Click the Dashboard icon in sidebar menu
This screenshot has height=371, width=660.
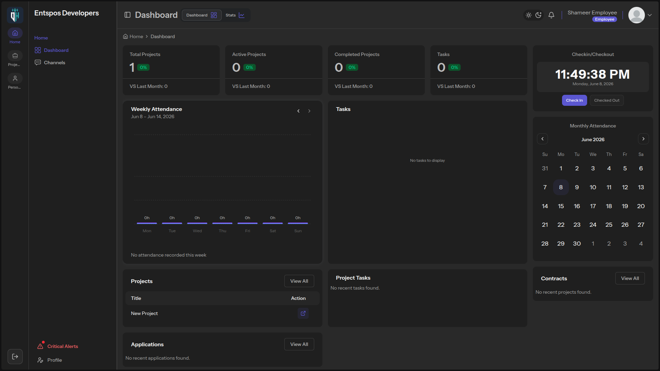coord(38,50)
